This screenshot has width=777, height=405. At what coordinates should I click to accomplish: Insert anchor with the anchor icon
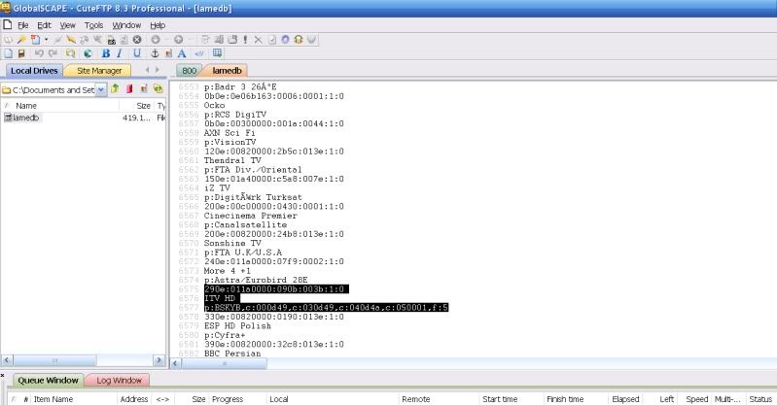click(155, 53)
